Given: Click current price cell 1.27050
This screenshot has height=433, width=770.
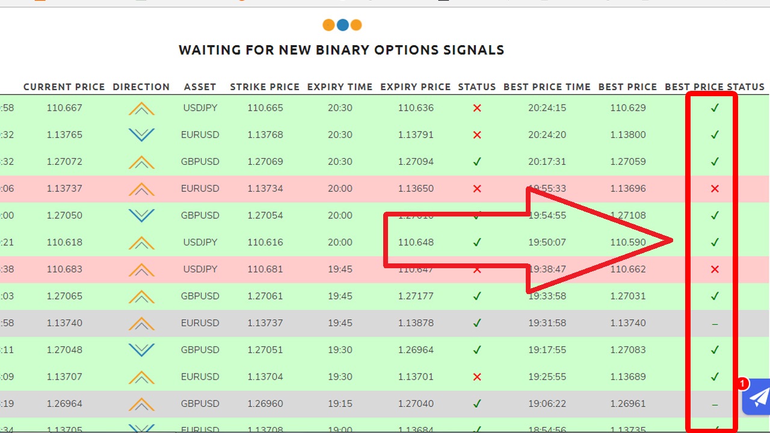Looking at the screenshot, I should [64, 215].
